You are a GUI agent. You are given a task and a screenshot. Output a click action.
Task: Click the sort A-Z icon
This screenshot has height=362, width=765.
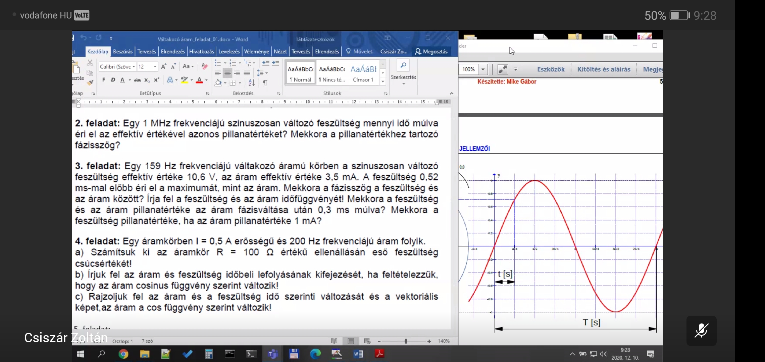point(252,82)
